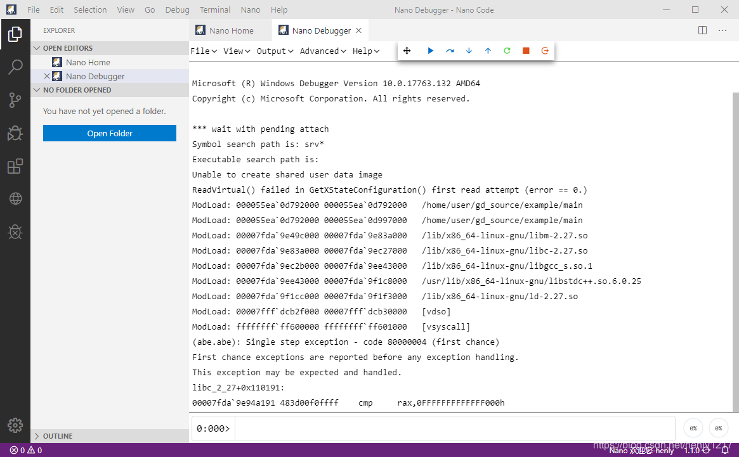Open the Help menu in the title bar

[279, 10]
